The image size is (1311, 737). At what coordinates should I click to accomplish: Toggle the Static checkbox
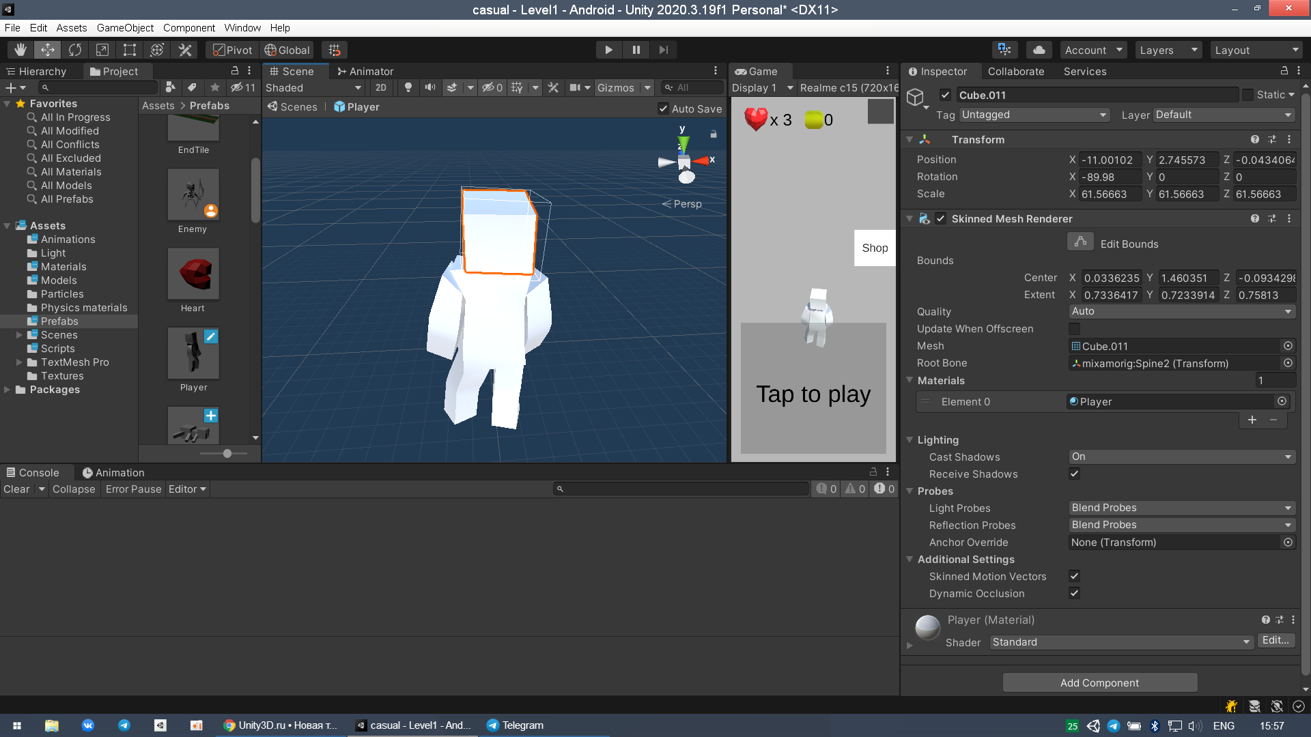1247,95
